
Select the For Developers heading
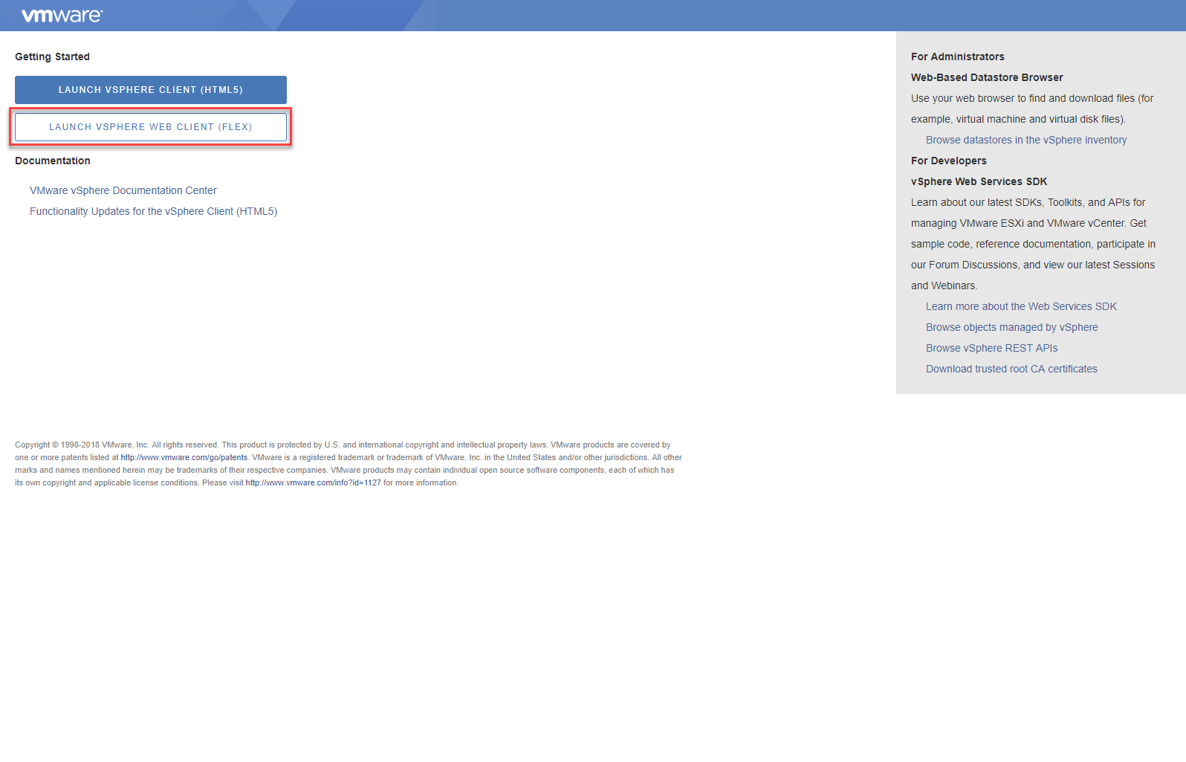pyautogui.click(x=948, y=161)
